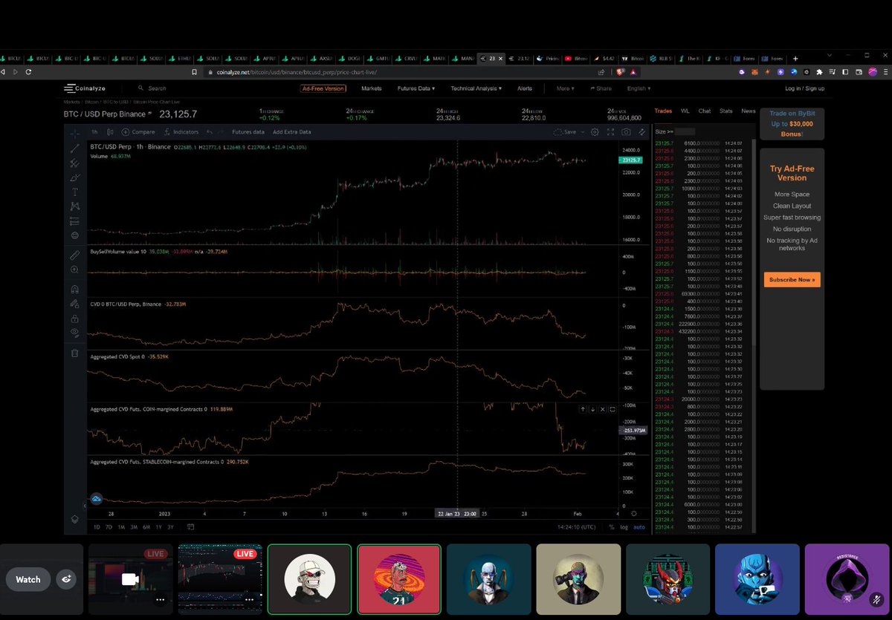This screenshot has height=620, width=892.
Task: Expand the Futures Data menu
Action: pos(416,88)
